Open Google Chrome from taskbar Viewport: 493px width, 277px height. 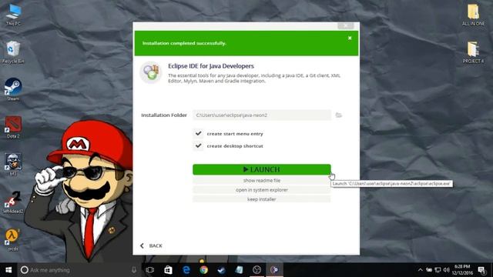pos(203,270)
